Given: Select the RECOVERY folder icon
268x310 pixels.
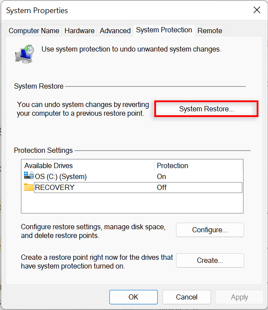Looking at the screenshot, I should click(29, 187).
